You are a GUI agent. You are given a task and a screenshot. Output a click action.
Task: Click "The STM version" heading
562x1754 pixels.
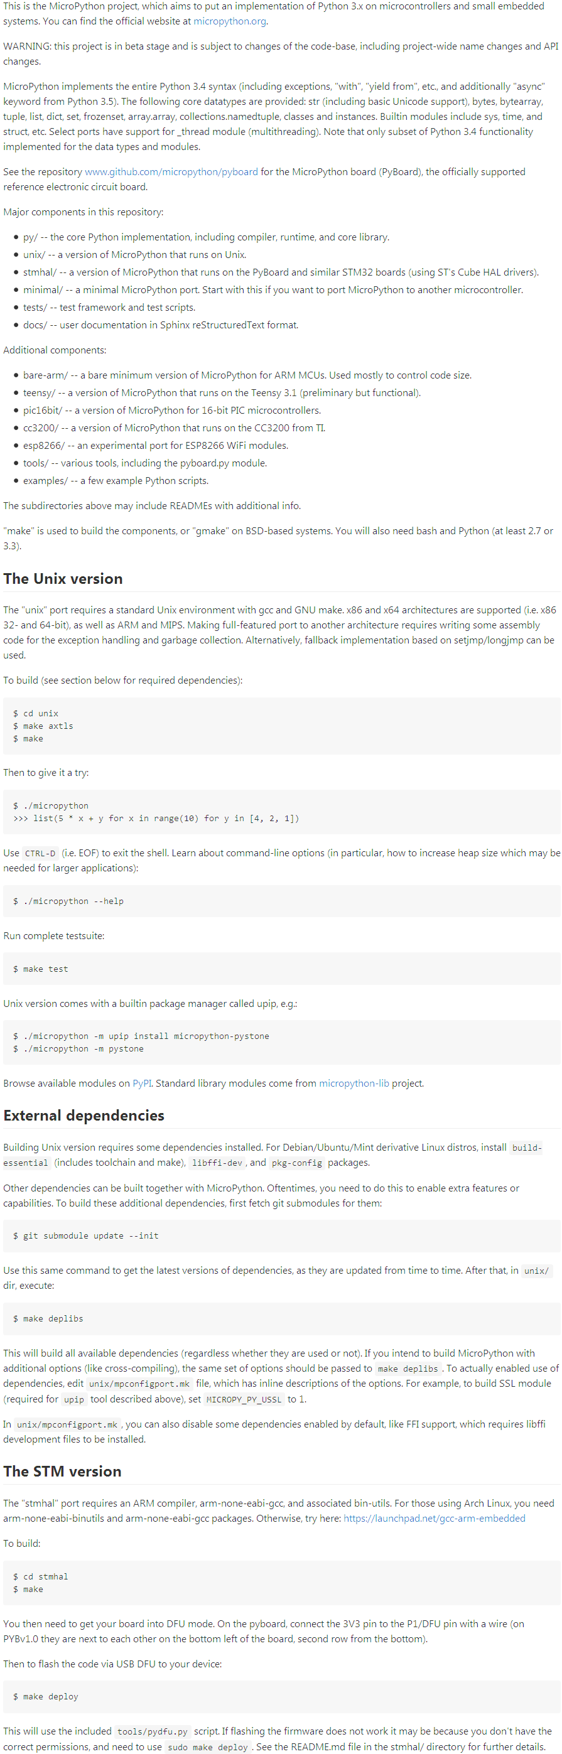point(62,1471)
